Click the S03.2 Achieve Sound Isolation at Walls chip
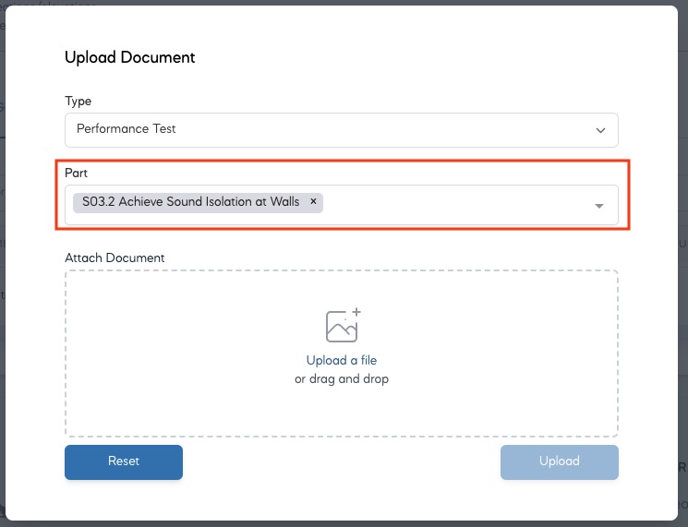Viewport: 688px width, 527px height. (x=198, y=202)
